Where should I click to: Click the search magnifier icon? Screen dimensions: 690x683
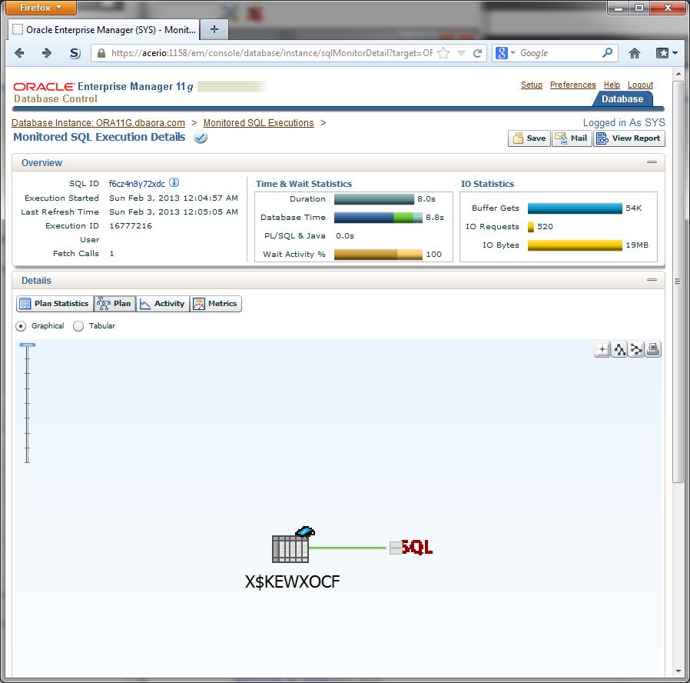(607, 53)
